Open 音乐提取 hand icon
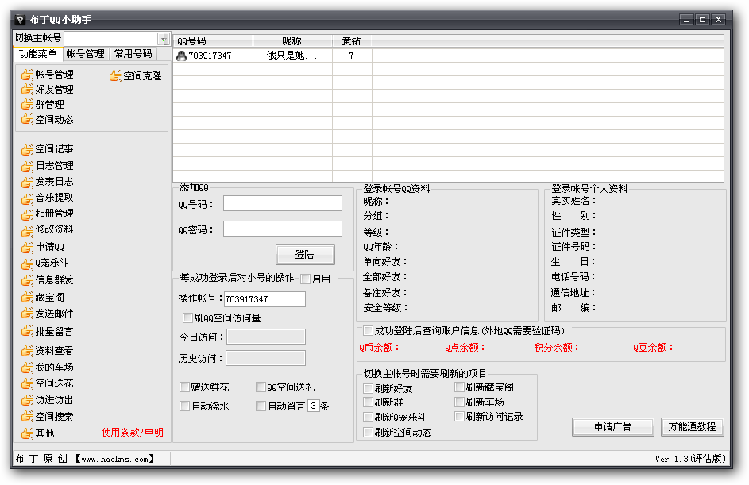Image resolution: width=749 pixels, height=485 pixels. pos(27,198)
